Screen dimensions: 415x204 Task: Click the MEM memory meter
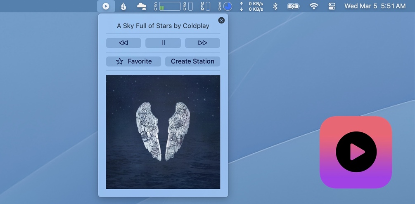[x=205, y=6]
